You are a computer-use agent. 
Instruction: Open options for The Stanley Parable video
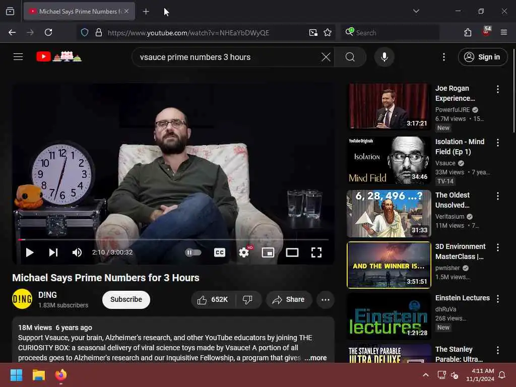tap(497, 350)
